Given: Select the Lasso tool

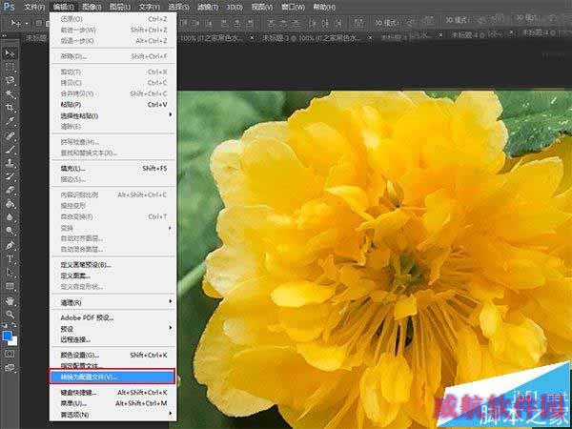Looking at the screenshot, I should click(x=10, y=81).
